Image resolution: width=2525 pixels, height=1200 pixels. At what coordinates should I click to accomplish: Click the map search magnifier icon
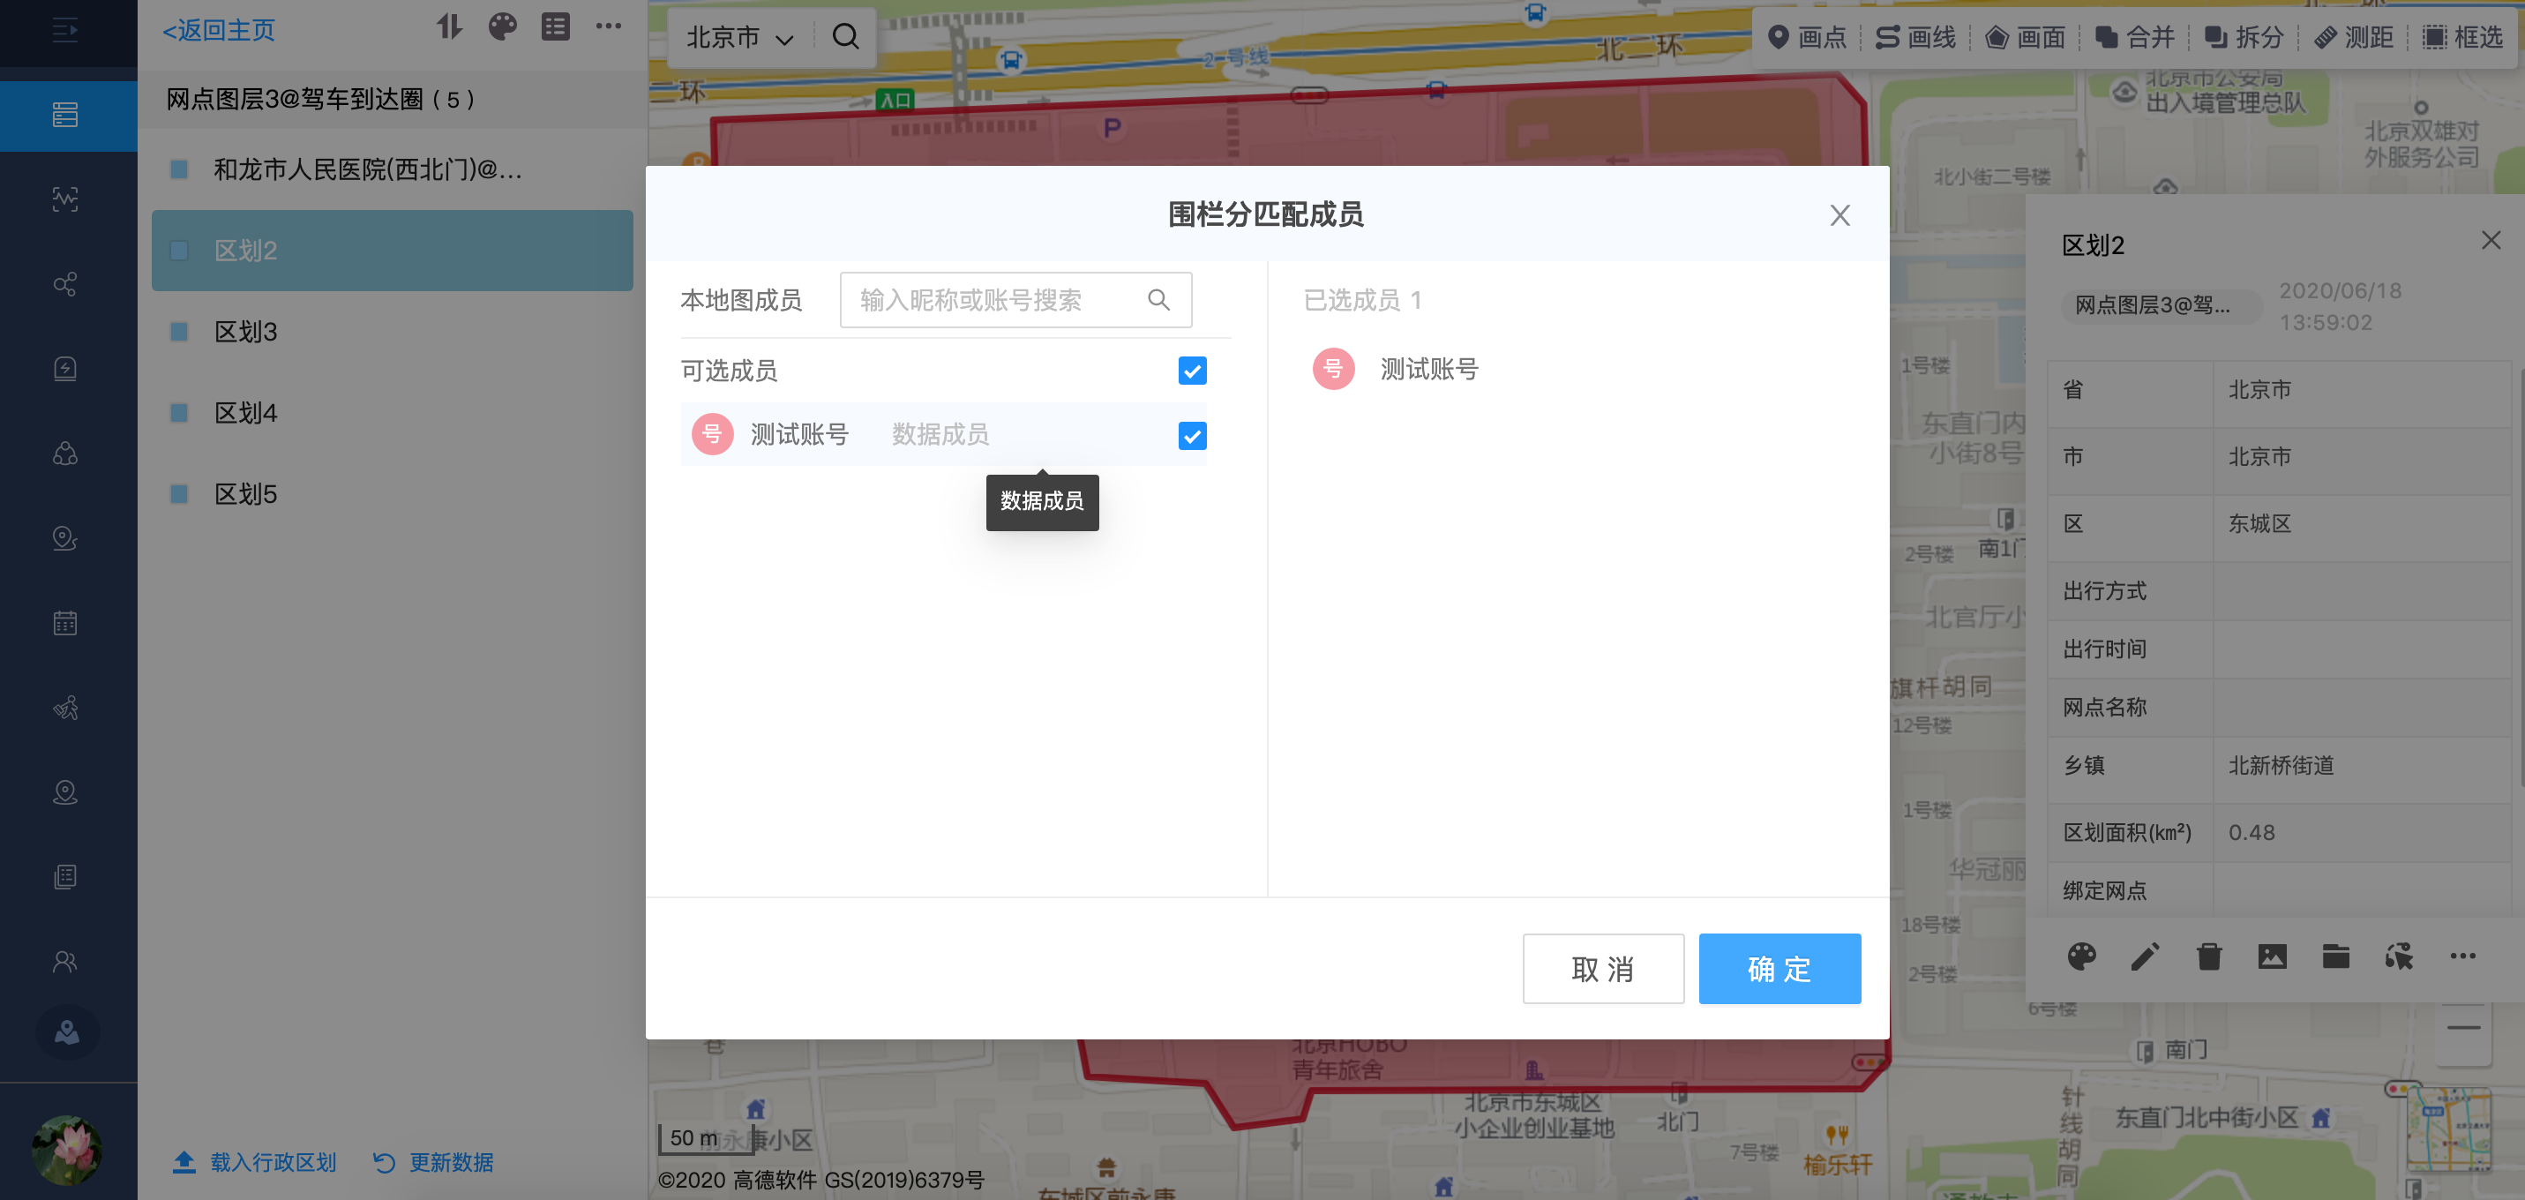click(845, 37)
